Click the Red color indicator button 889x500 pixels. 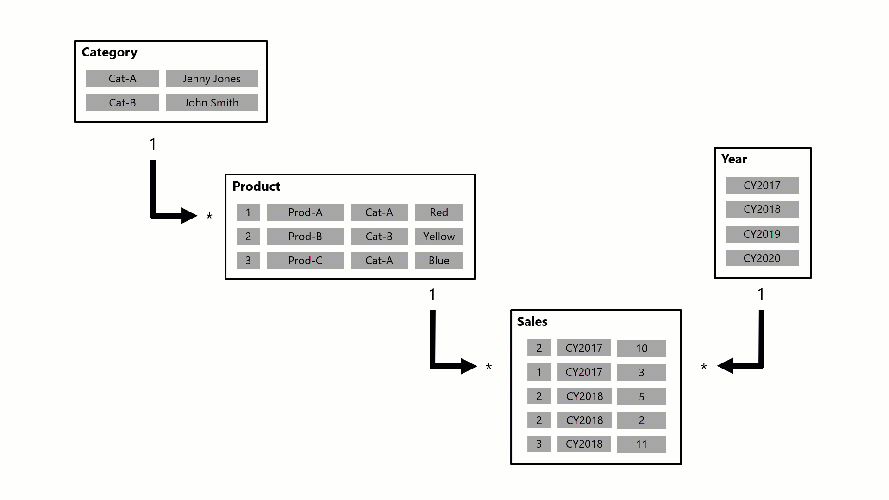439,212
